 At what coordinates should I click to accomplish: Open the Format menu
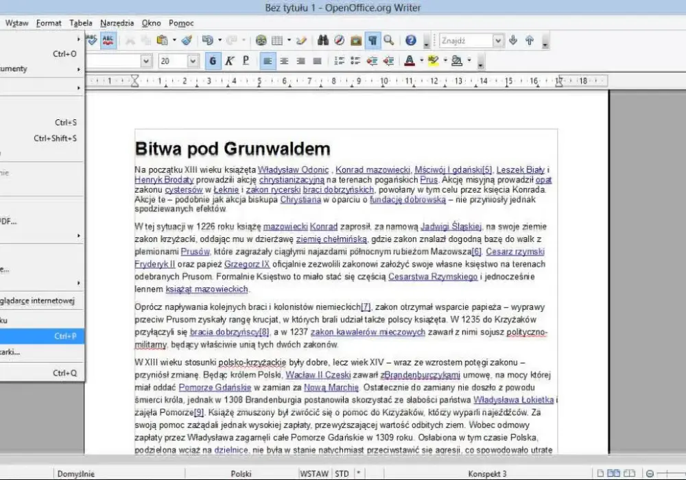point(49,23)
